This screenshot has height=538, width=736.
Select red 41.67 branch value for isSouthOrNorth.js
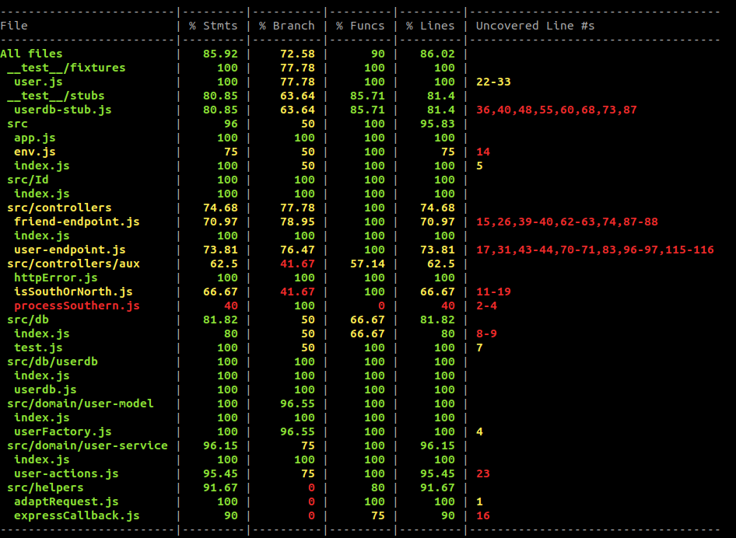[x=297, y=292]
